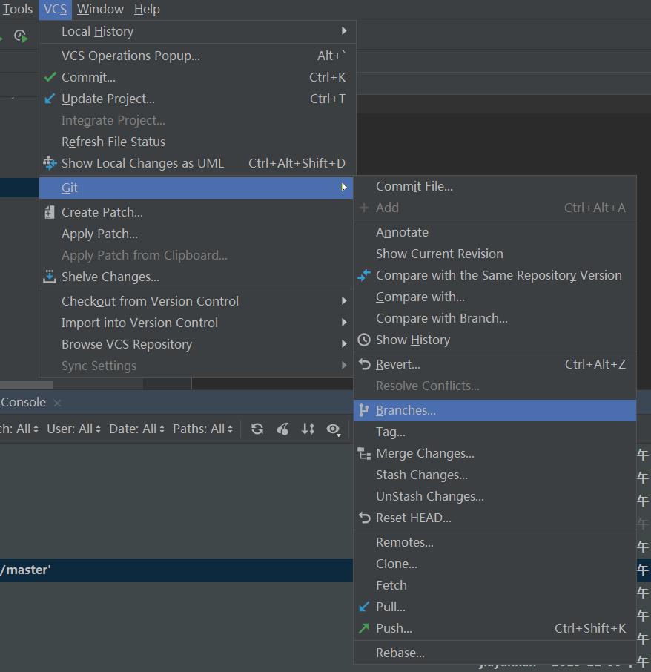
Task: Select Shelve Changes... menu entry
Action: tap(110, 277)
